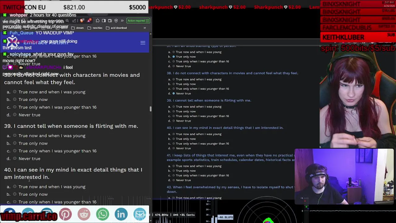Right window Q37: select 'Never true'
Viewport: 396px width, 223px height.
click(174, 66)
